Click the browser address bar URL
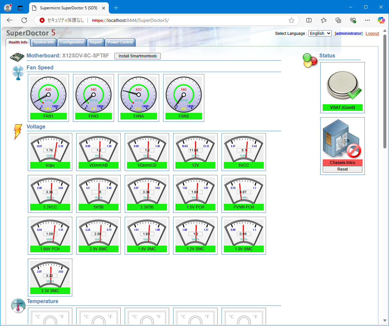Viewport: 389px width, 326px height. tap(130, 20)
